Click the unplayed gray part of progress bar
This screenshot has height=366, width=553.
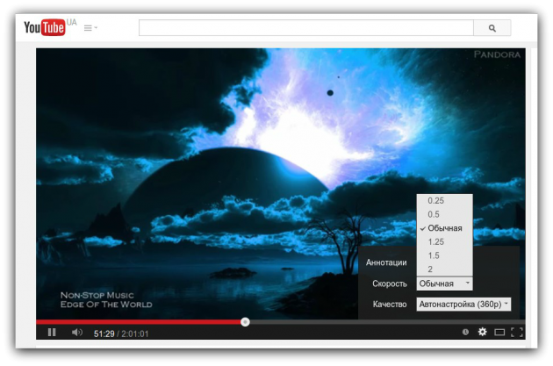[387, 321]
